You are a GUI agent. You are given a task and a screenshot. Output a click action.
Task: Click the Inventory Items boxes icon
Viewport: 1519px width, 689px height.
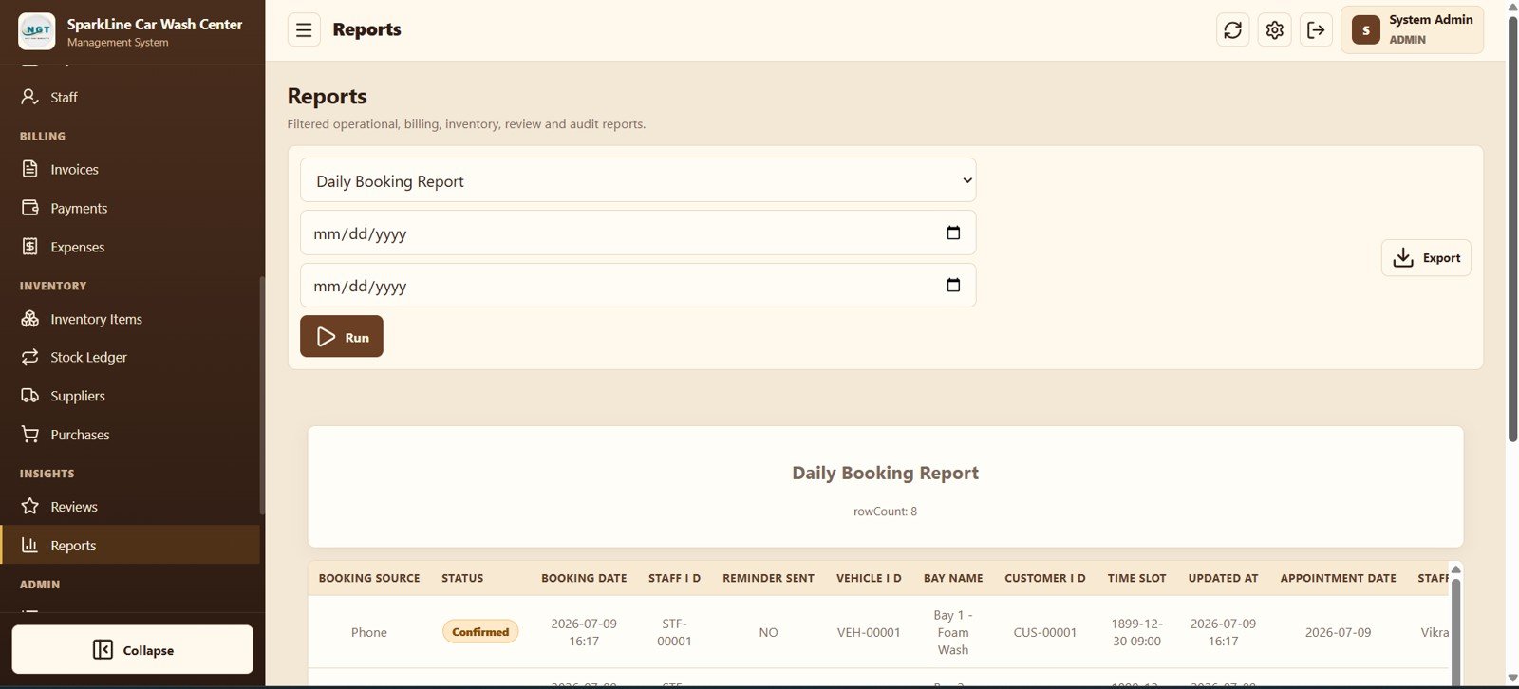tap(30, 319)
